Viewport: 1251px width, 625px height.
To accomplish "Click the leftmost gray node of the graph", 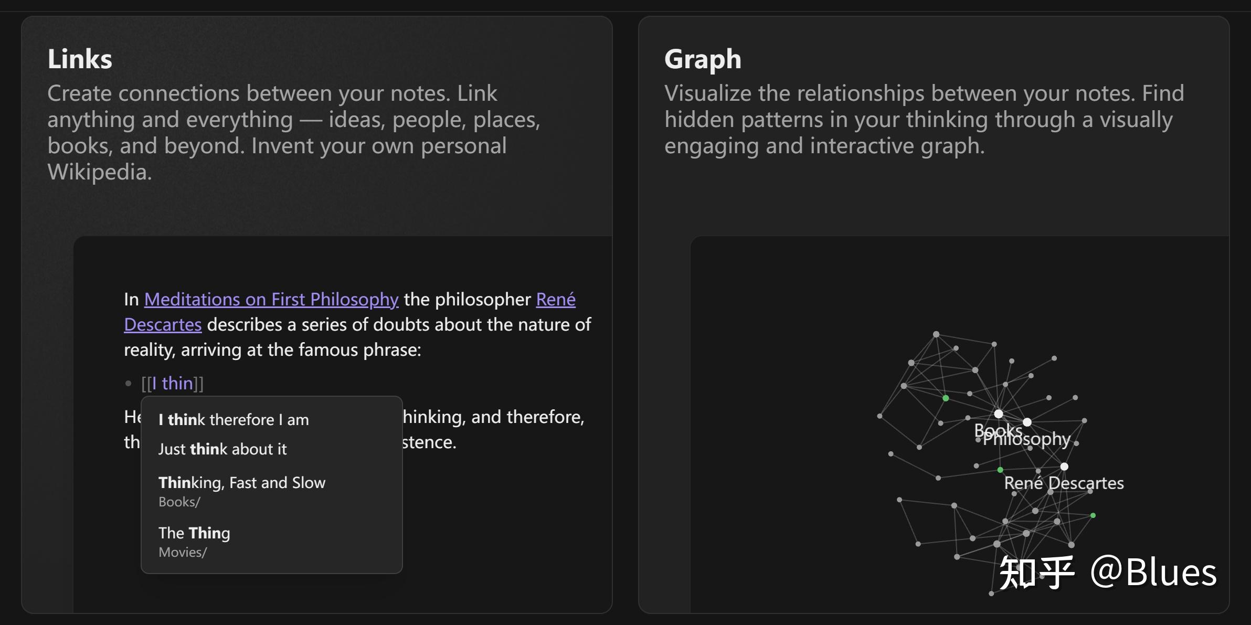I will click(x=879, y=416).
